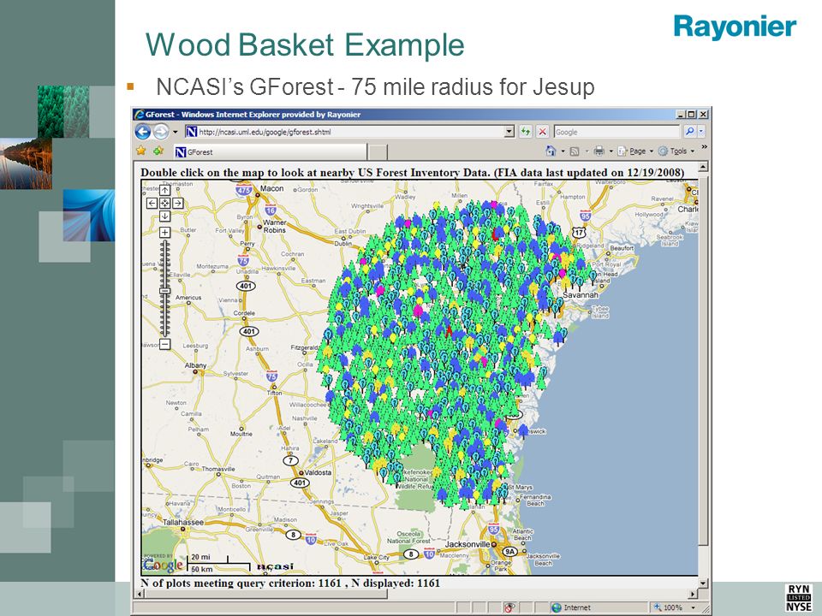
Task: Pan the map up with arrow
Action: [x=164, y=190]
